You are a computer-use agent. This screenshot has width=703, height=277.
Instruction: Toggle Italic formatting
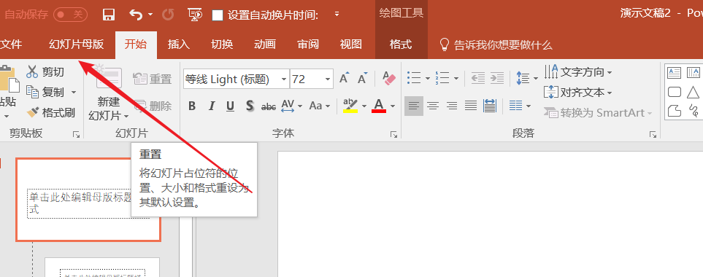(212, 106)
